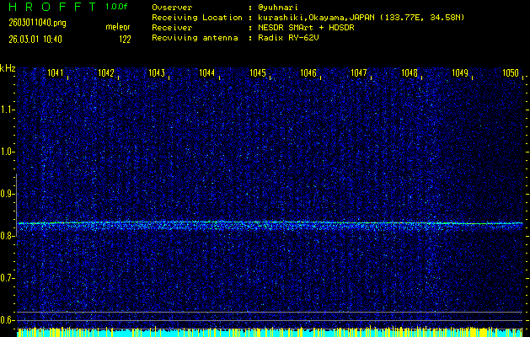This screenshot has width=530, height=337.
Task: Select the 1.0.0f version label
Action: pos(117,7)
